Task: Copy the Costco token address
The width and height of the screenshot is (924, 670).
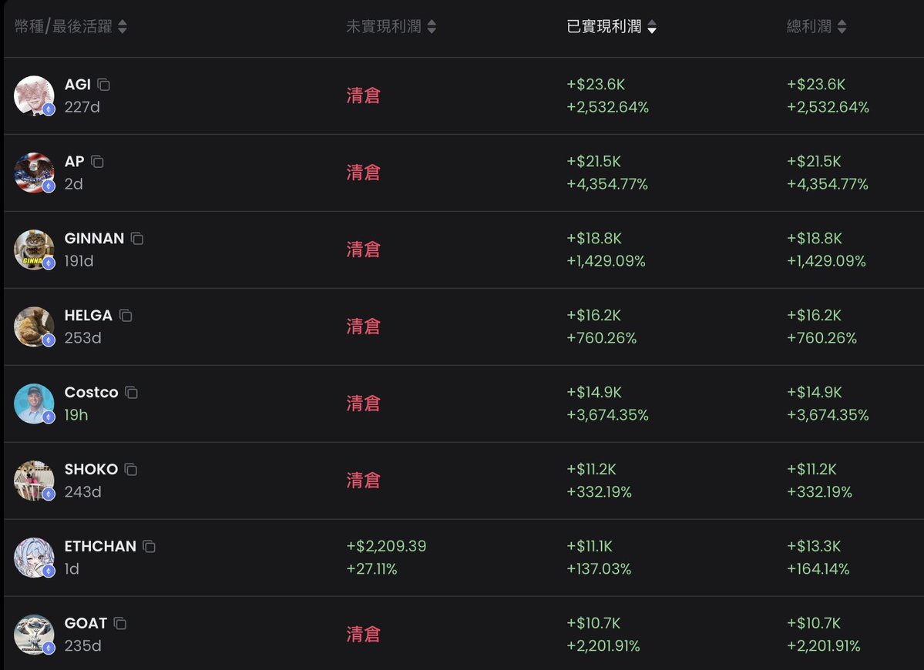Action: (132, 393)
